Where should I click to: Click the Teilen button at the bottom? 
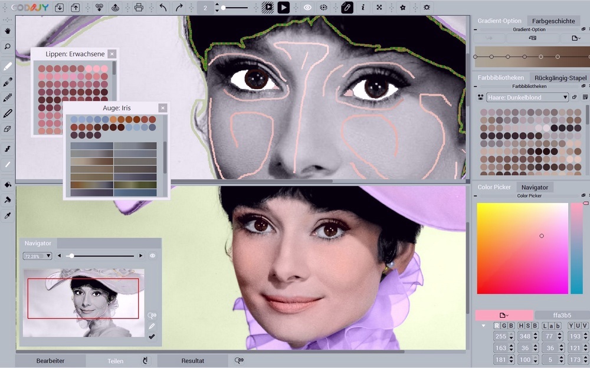116,360
